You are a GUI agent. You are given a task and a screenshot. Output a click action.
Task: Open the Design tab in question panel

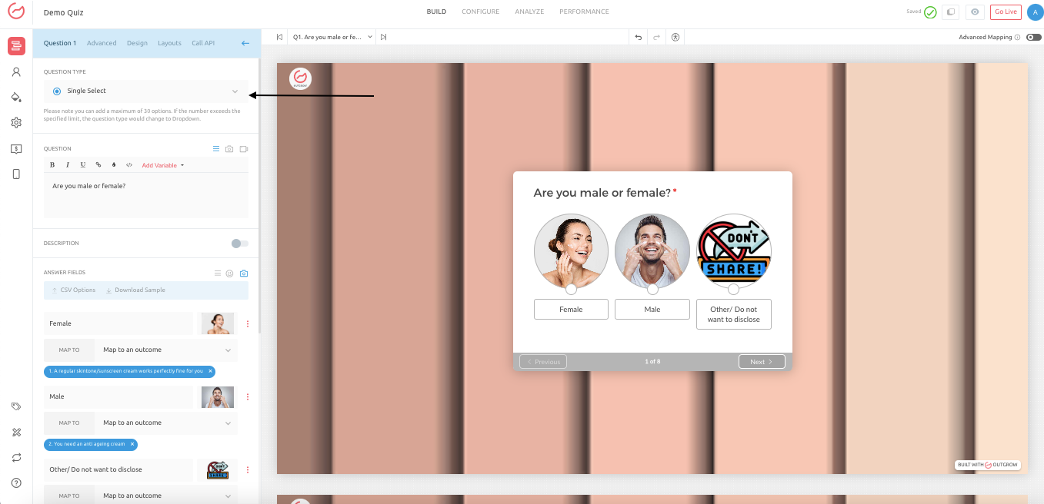(x=137, y=43)
